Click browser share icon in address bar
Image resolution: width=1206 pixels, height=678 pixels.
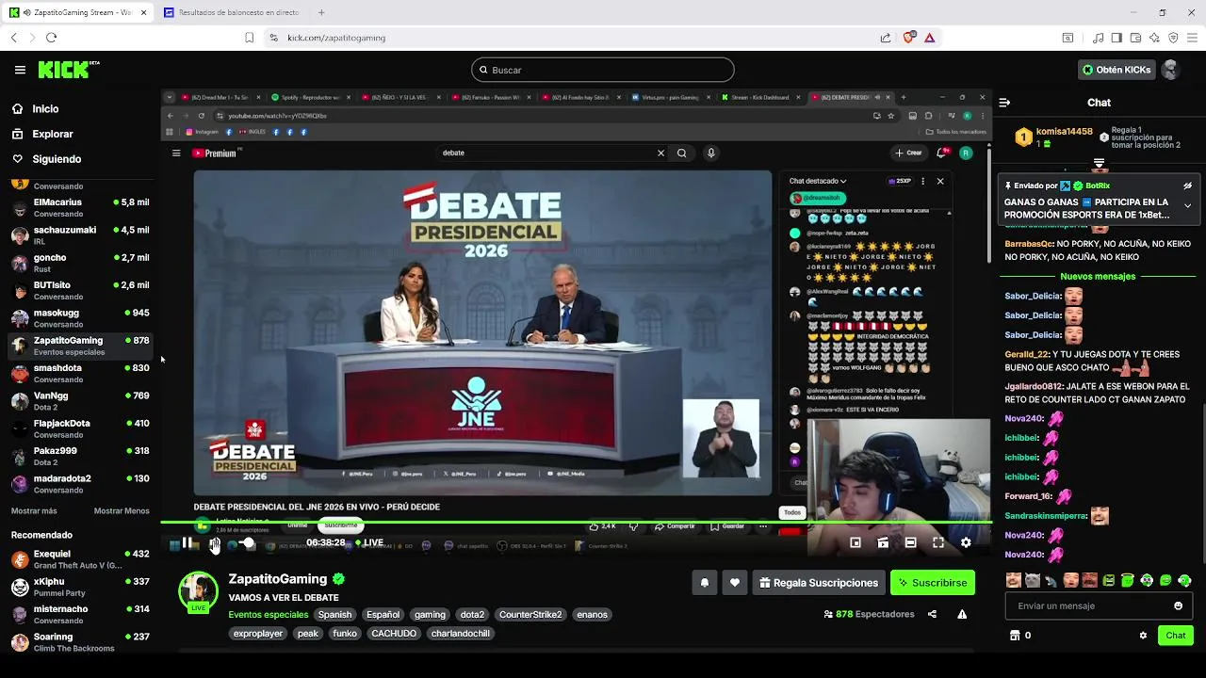tap(886, 38)
